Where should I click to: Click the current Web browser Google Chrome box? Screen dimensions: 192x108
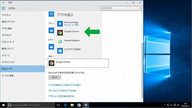(x=78, y=63)
